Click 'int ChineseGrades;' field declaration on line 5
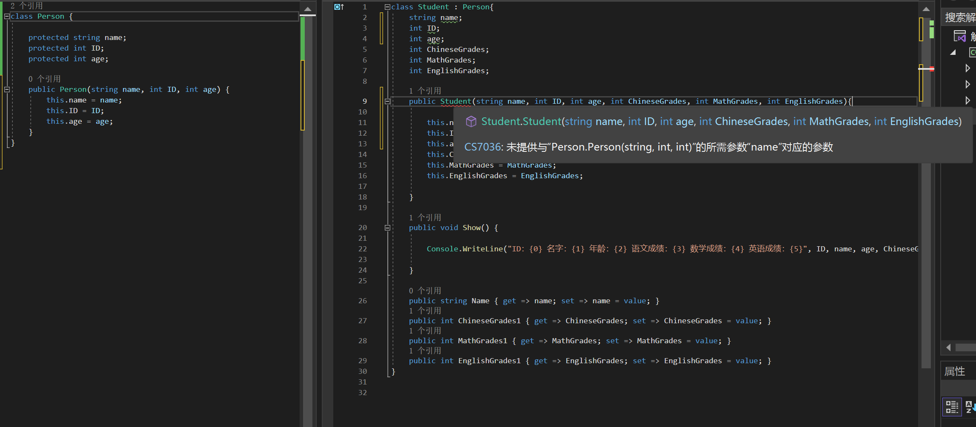Screen dimensions: 976x427 (449, 50)
